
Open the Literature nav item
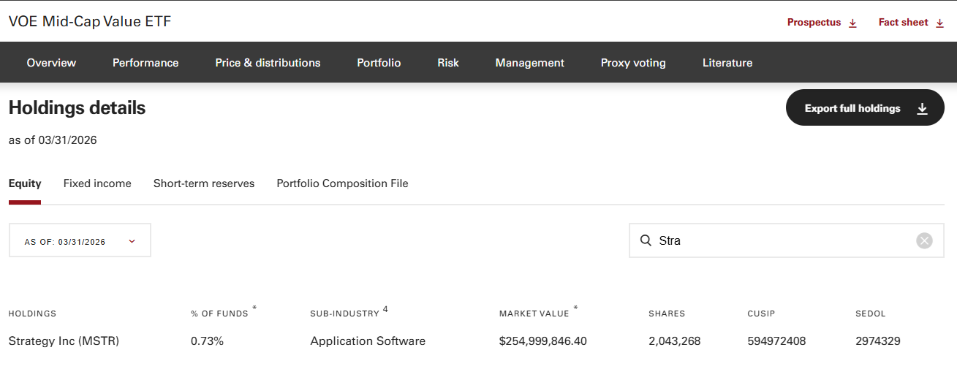tap(727, 63)
